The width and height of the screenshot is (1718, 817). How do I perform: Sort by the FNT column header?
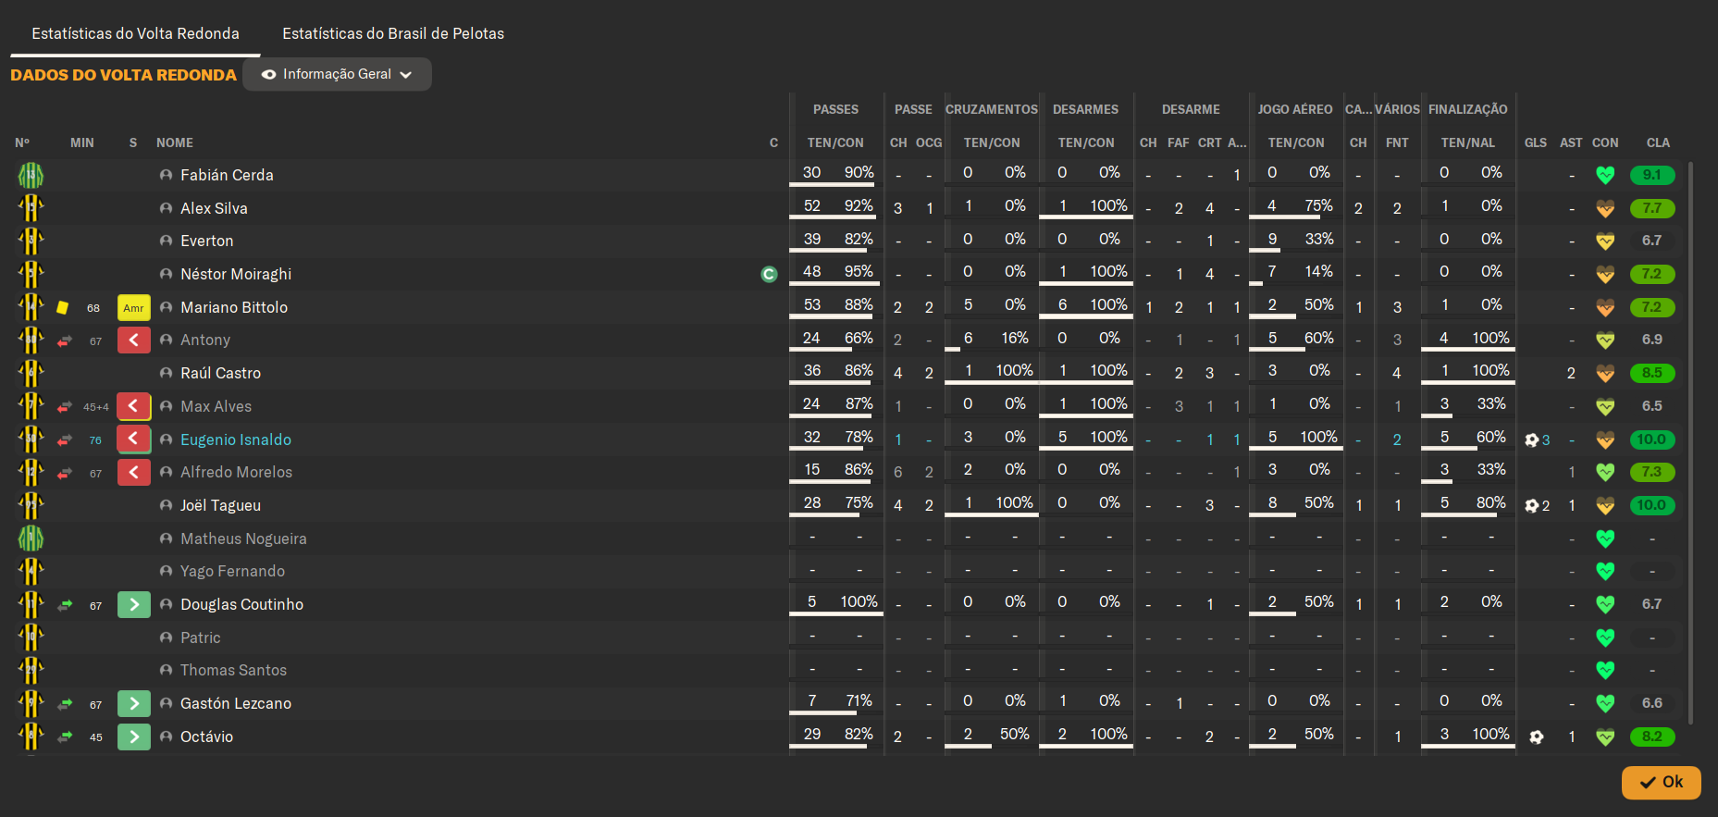pyautogui.click(x=1397, y=142)
